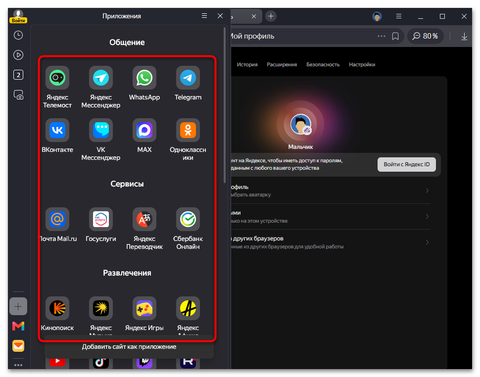Click the apps panel scrollbar
Viewport: 480px width, 377px height.
click(x=225, y=105)
